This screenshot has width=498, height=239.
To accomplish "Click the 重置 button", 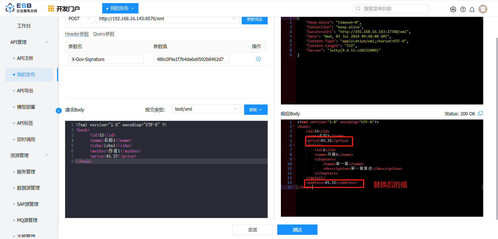I will click(x=252, y=230).
